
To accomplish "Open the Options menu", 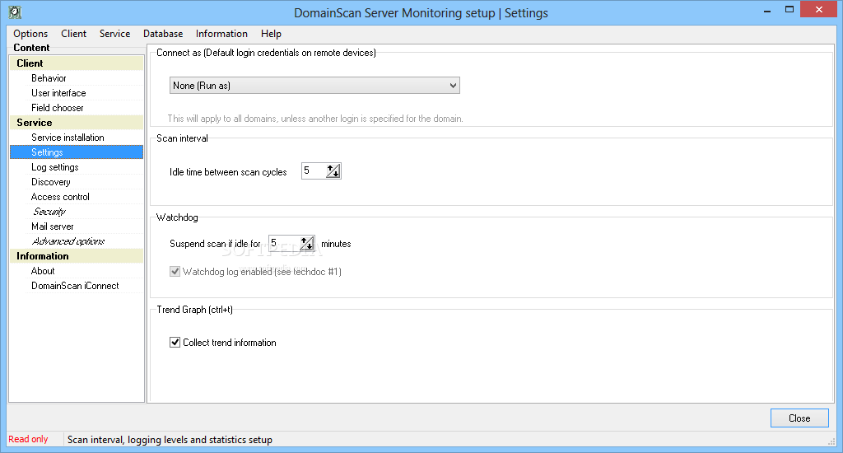I will coord(30,33).
